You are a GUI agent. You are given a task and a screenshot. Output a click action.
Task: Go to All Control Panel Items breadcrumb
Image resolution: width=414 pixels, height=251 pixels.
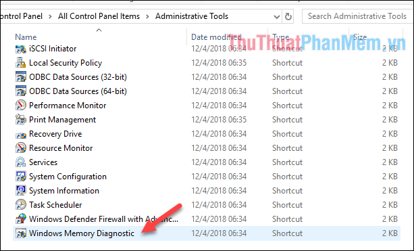coord(99,16)
